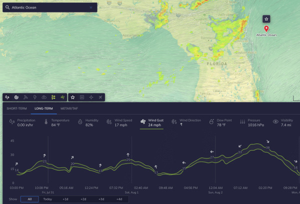Enable the airplane aviation layer
Screen dimensions: 300x204
tap(100, 97)
